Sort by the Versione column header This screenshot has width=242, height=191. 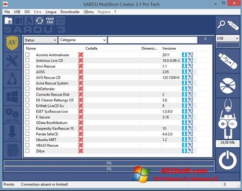point(169,48)
